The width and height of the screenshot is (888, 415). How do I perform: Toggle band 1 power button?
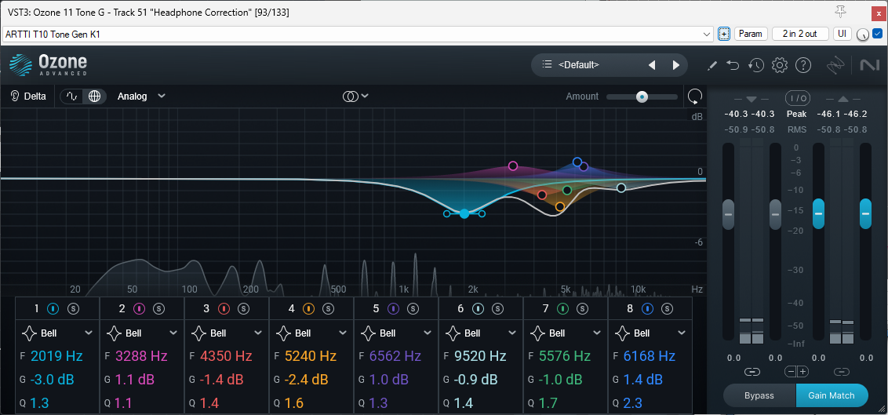tap(53, 308)
